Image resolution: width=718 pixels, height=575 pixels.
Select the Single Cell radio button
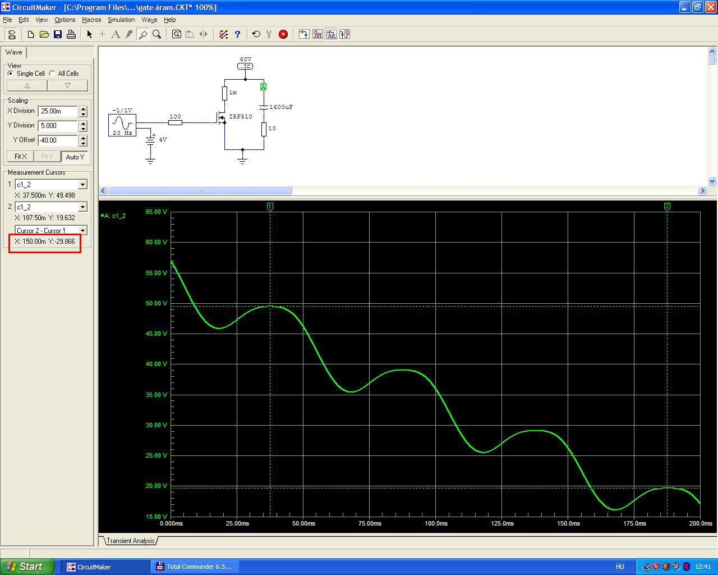(x=11, y=74)
